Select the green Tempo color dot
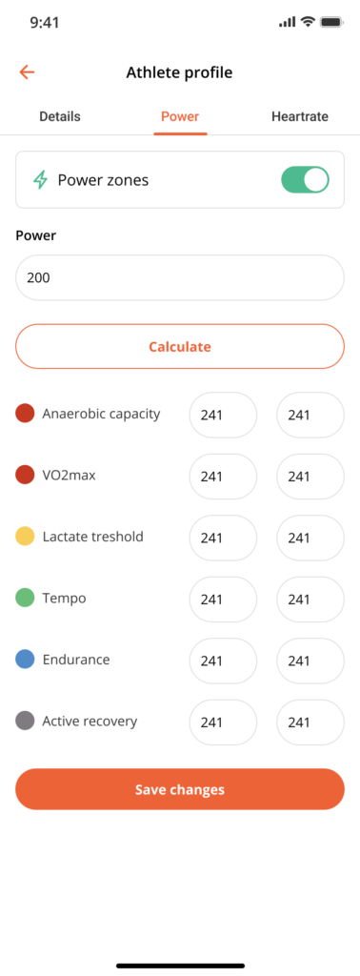This screenshot has height=976, width=360. coord(25,599)
